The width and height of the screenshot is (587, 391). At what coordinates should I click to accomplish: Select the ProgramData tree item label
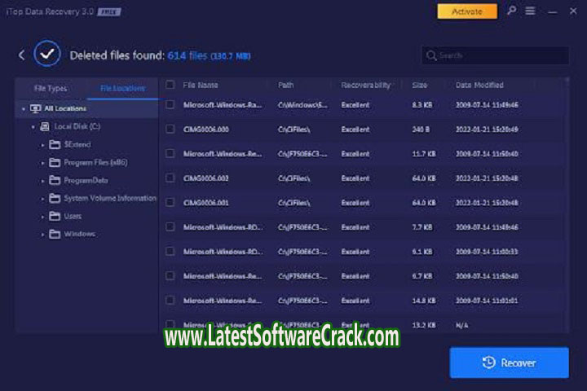tap(86, 180)
